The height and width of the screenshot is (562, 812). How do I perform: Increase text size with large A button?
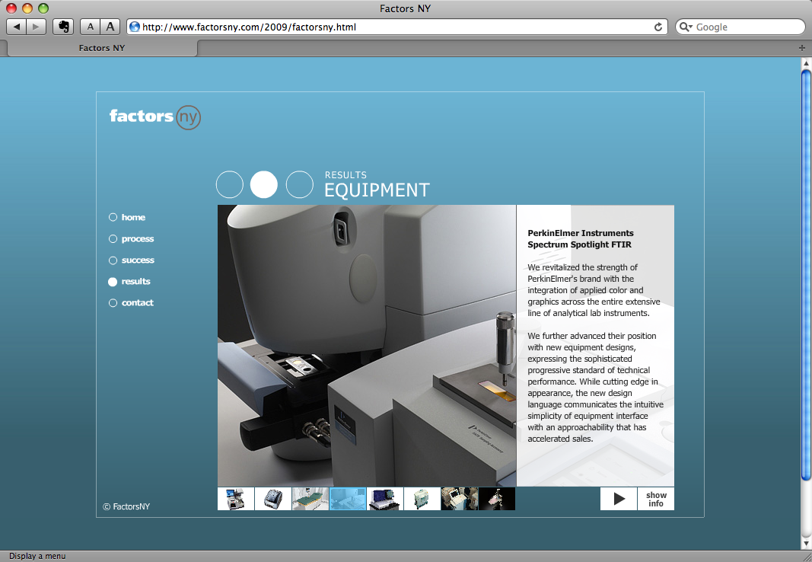point(110,27)
